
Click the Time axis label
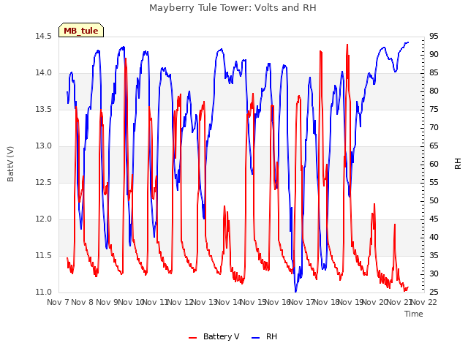click(x=414, y=314)
